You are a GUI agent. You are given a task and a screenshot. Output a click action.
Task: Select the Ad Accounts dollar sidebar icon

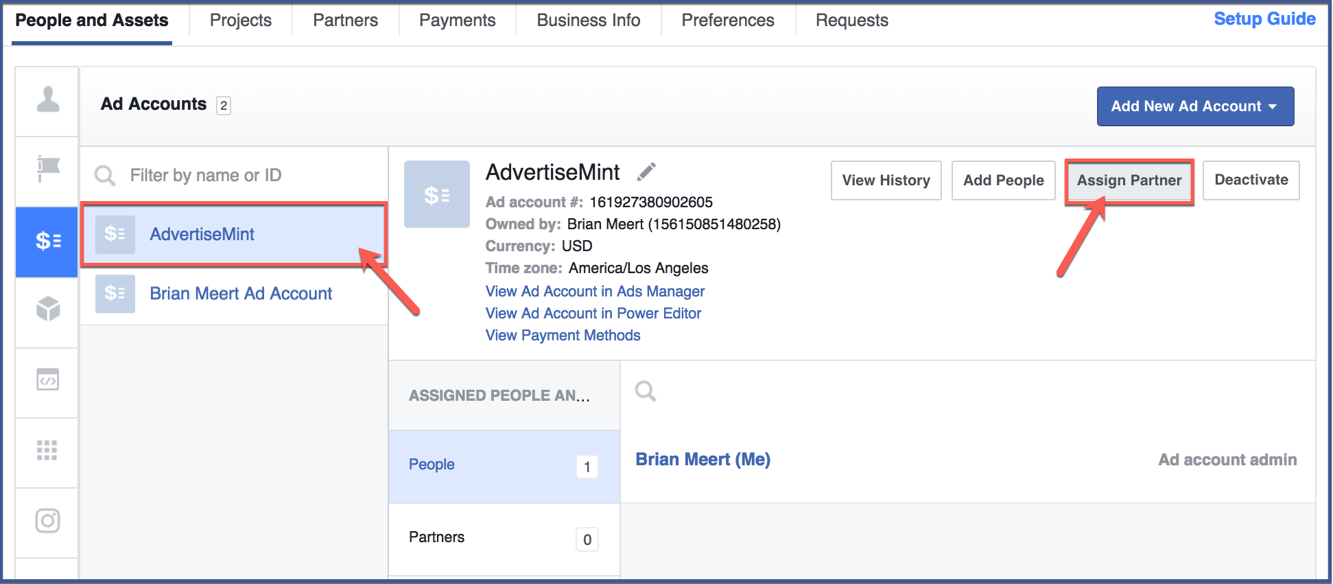tap(47, 241)
